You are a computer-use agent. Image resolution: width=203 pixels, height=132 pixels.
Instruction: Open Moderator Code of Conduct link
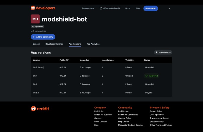tap(131, 125)
